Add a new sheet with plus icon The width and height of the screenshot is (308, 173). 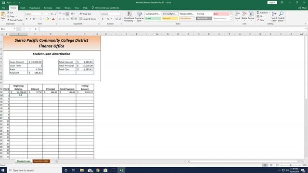point(57,161)
